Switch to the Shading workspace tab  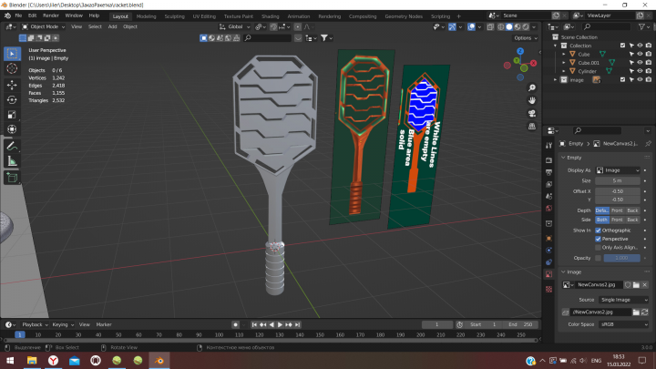coord(271,16)
